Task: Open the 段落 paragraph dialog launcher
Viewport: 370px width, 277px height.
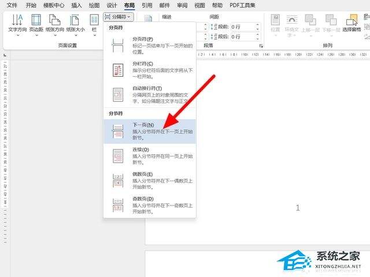Action: tap(261, 46)
